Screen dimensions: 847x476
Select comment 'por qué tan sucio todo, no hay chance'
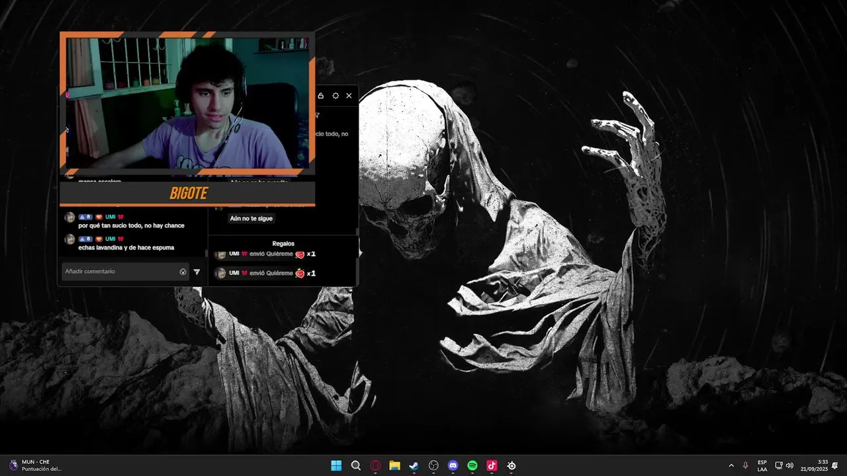[131, 225]
